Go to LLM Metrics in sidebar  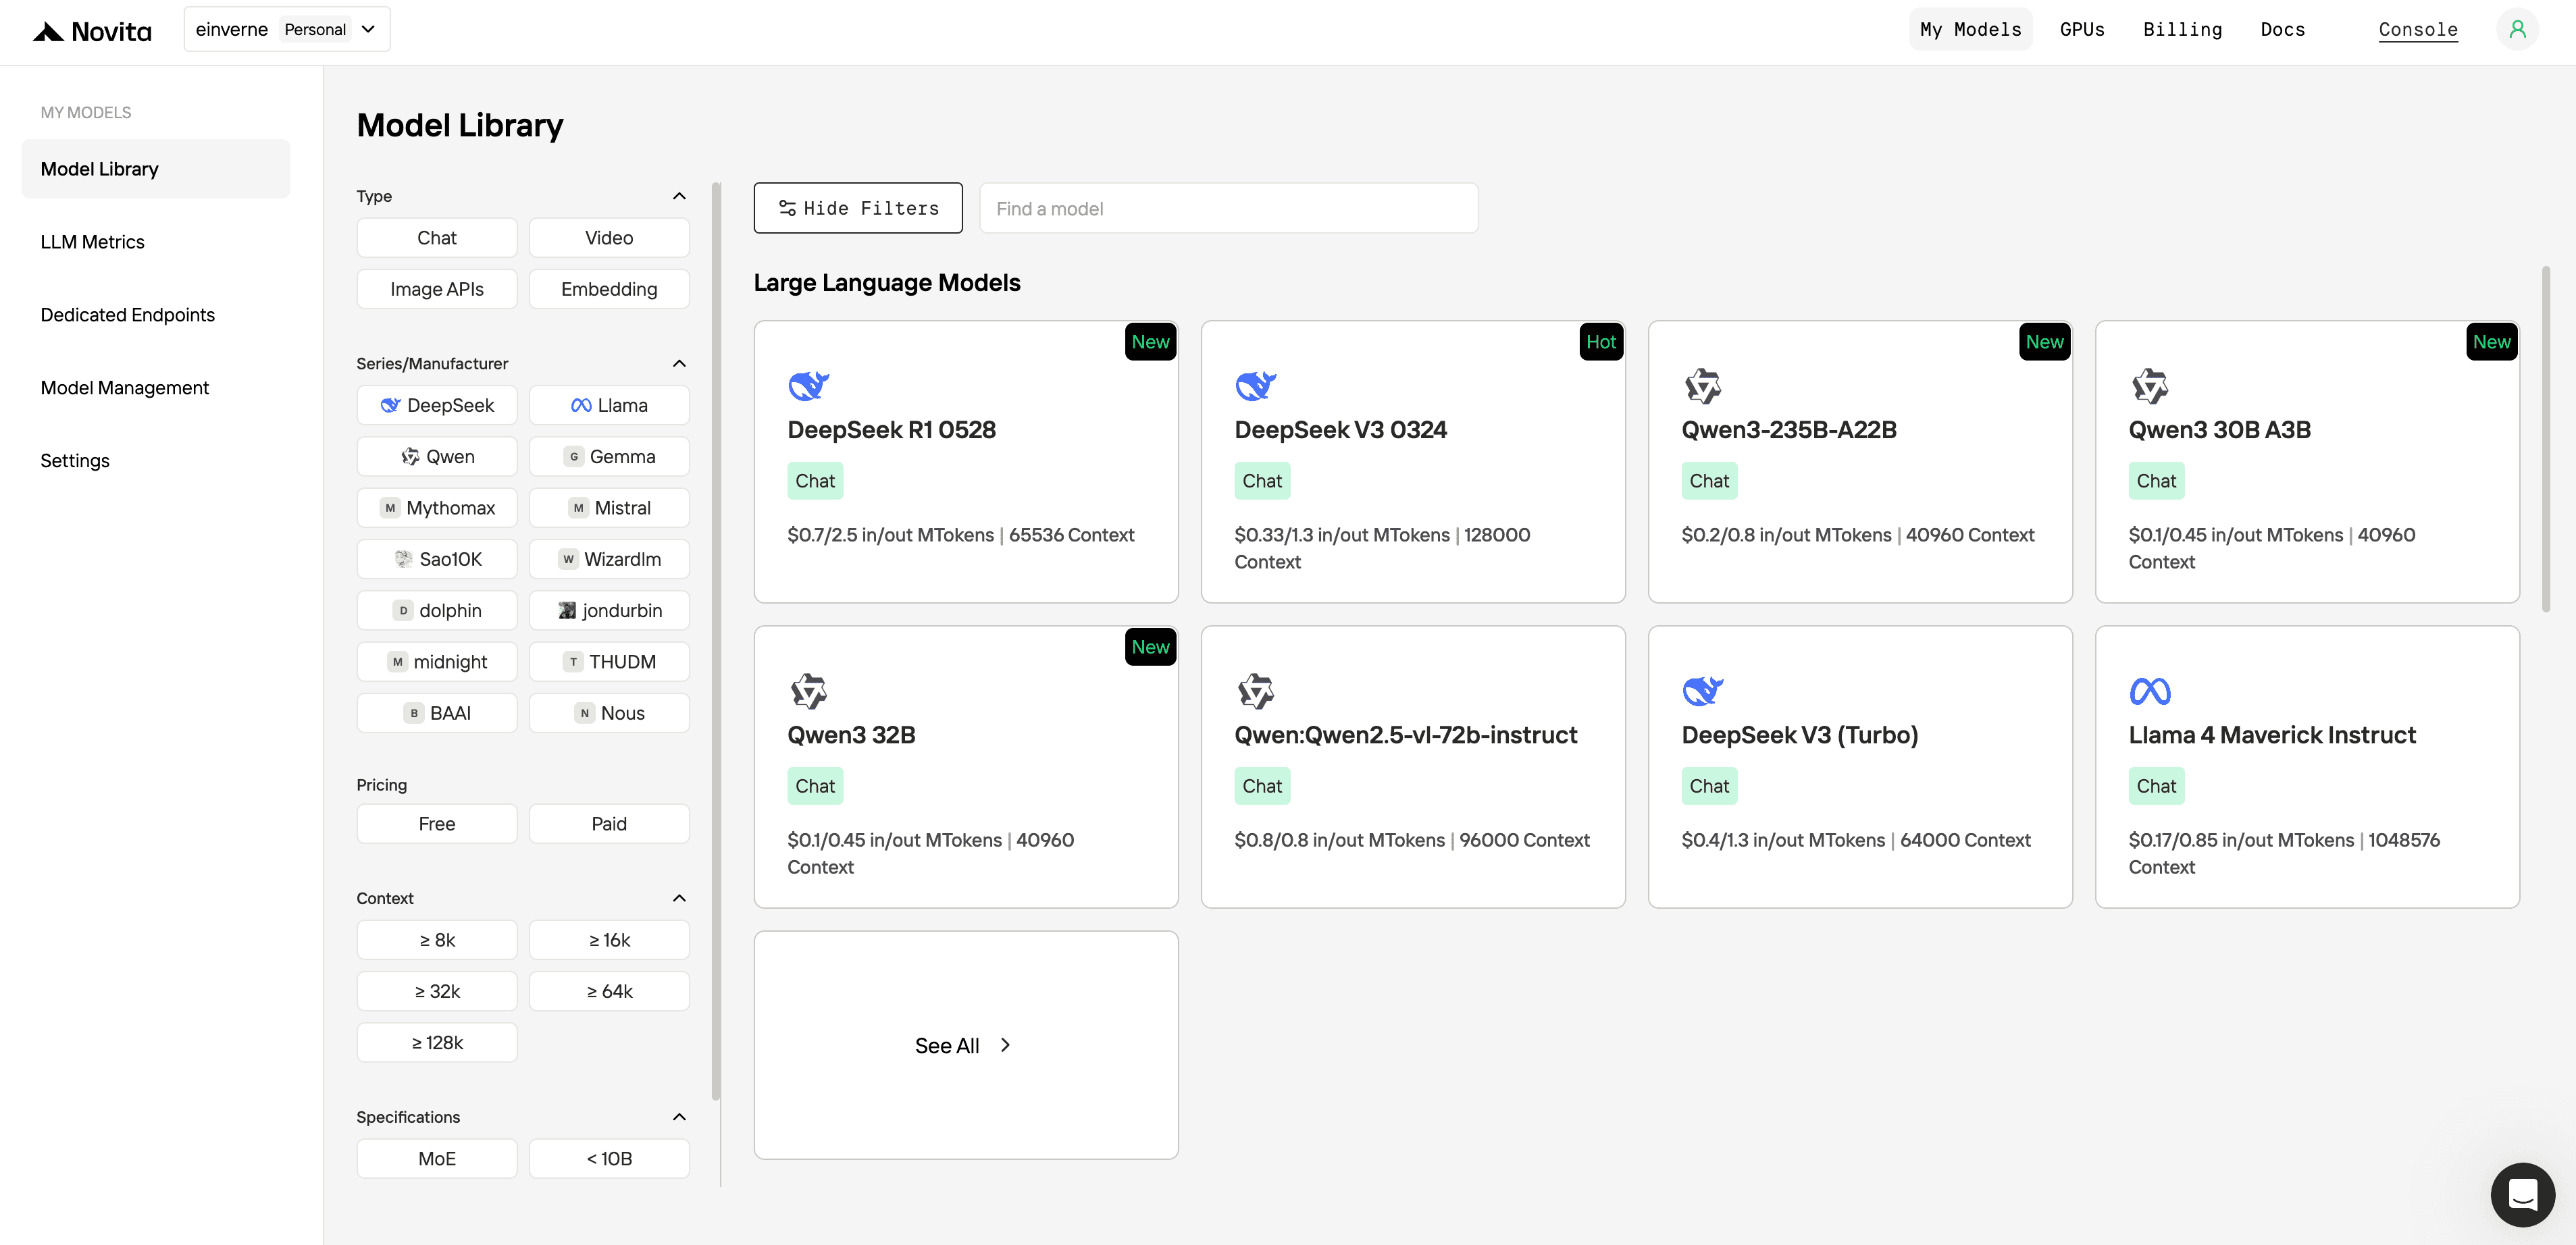coord(155,242)
